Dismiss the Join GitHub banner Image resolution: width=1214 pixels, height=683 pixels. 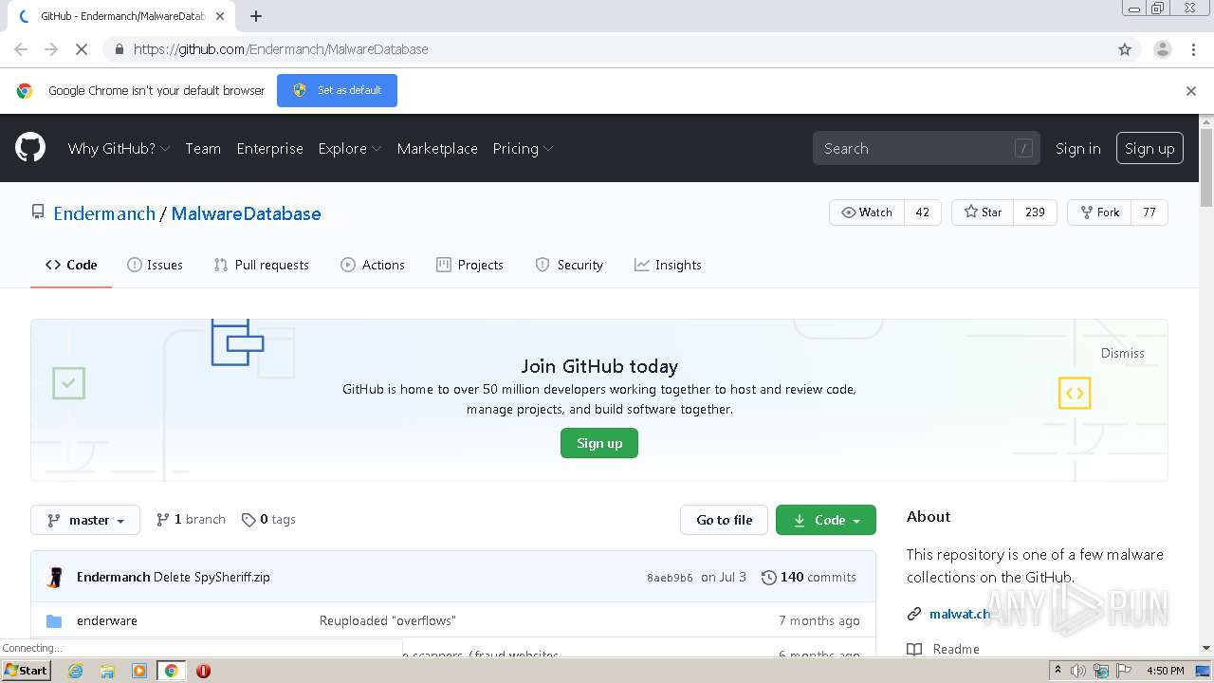point(1123,353)
